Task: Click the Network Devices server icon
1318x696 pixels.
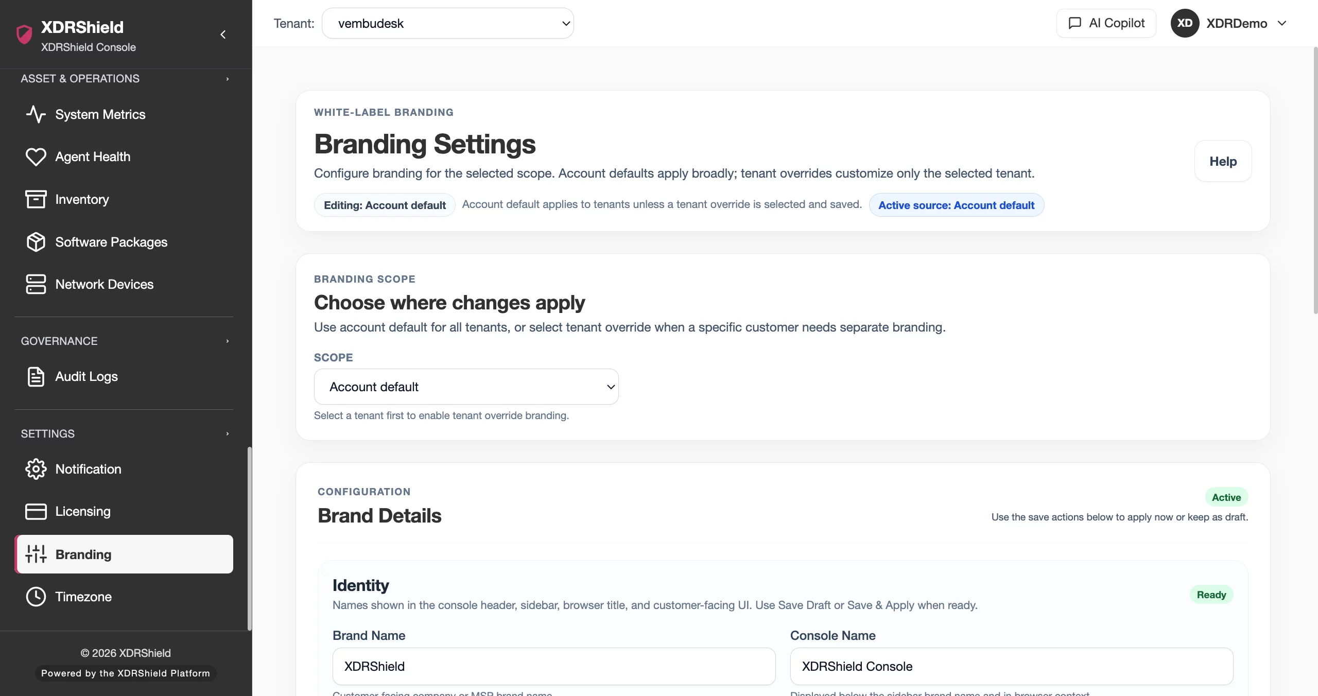Action: pos(36,284)
